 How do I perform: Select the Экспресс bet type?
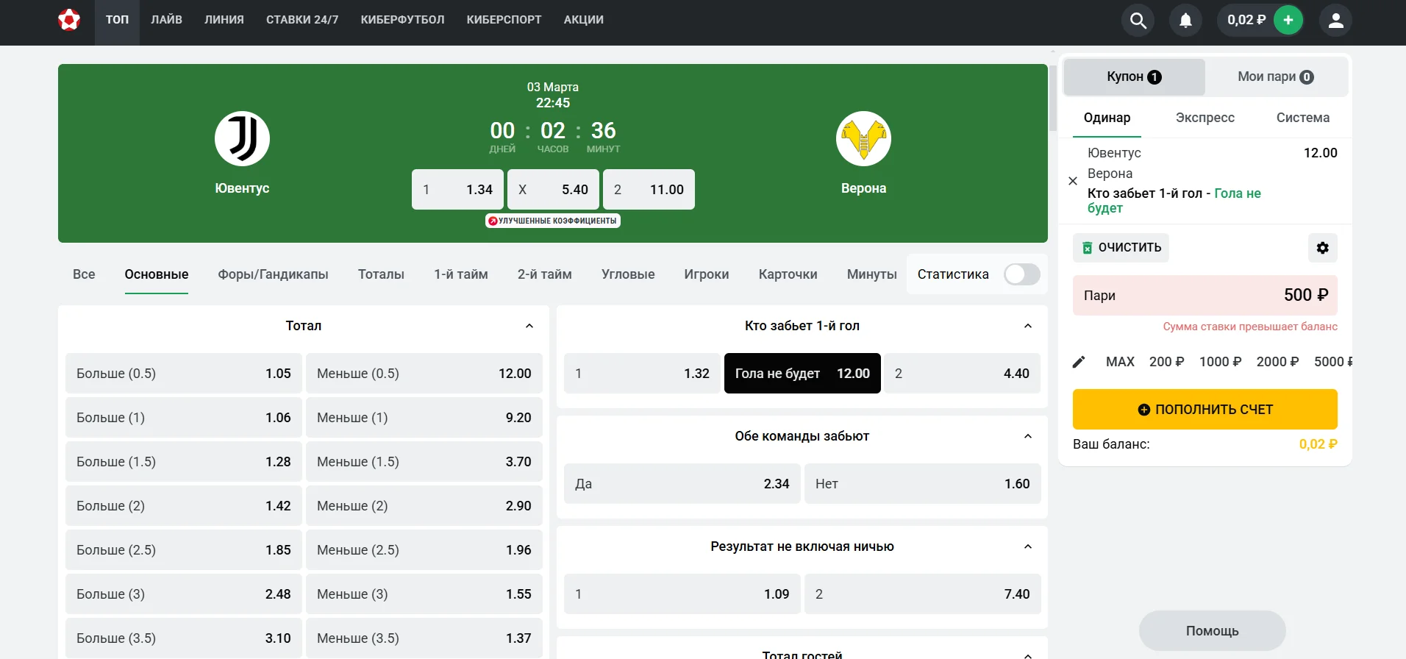point(1205,118)
